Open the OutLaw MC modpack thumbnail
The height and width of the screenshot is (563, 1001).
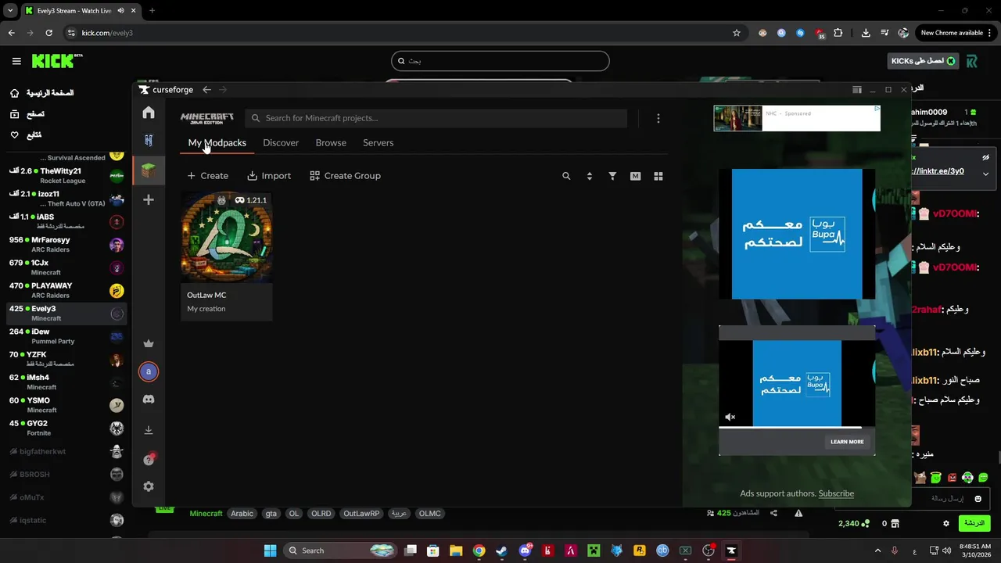tap(227, 237)
